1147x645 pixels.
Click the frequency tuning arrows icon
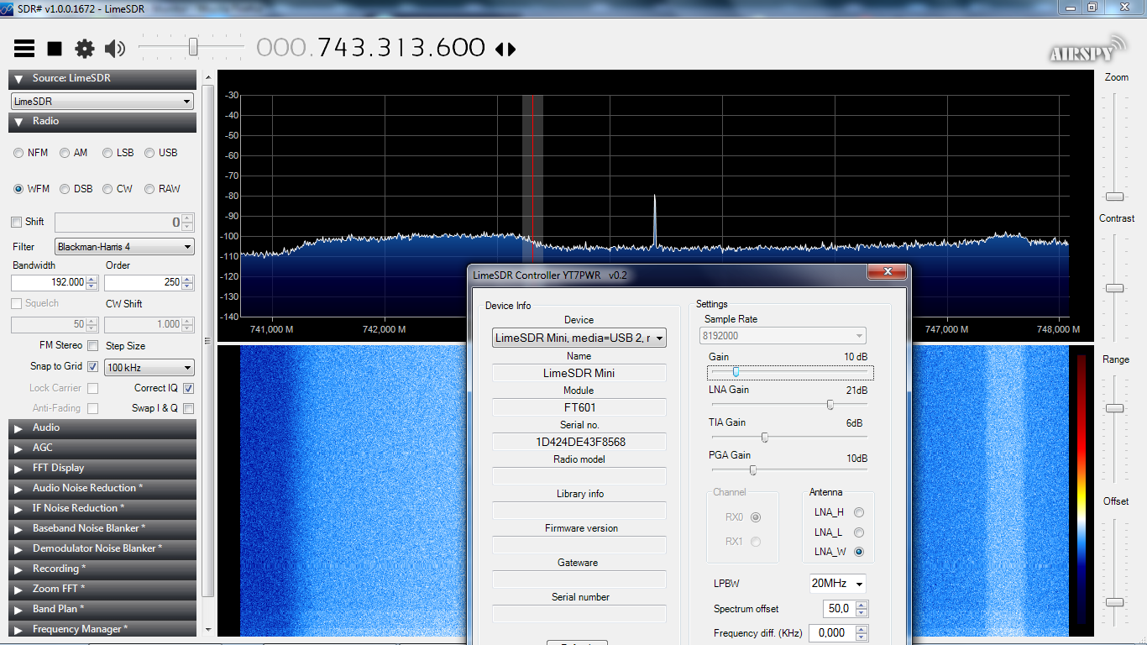(x=505, y=50)
